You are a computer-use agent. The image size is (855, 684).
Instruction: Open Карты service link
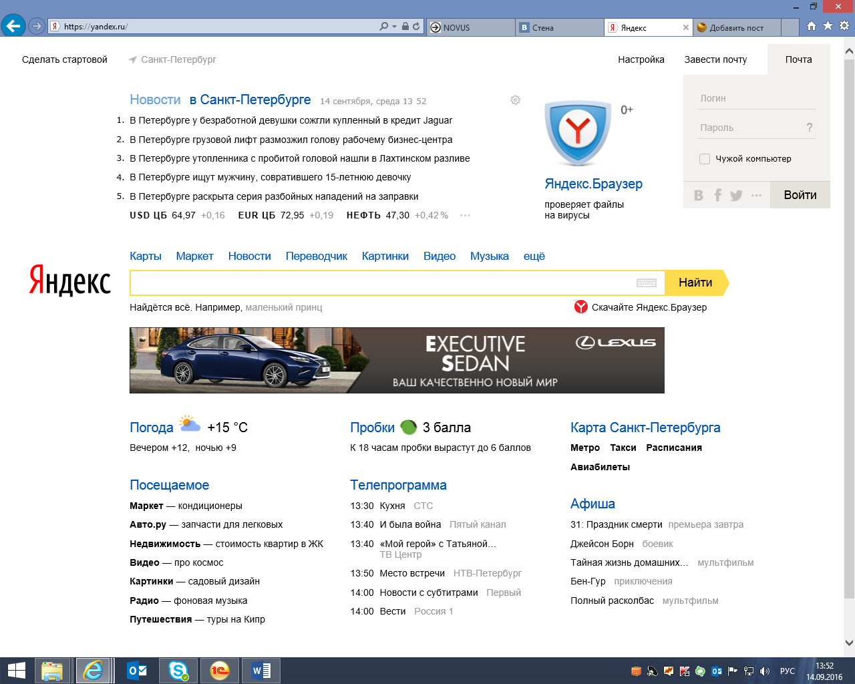(x=146, y=256)
